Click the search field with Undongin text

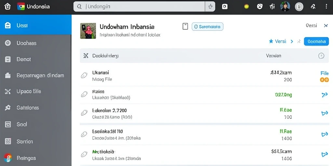point(139,6)
